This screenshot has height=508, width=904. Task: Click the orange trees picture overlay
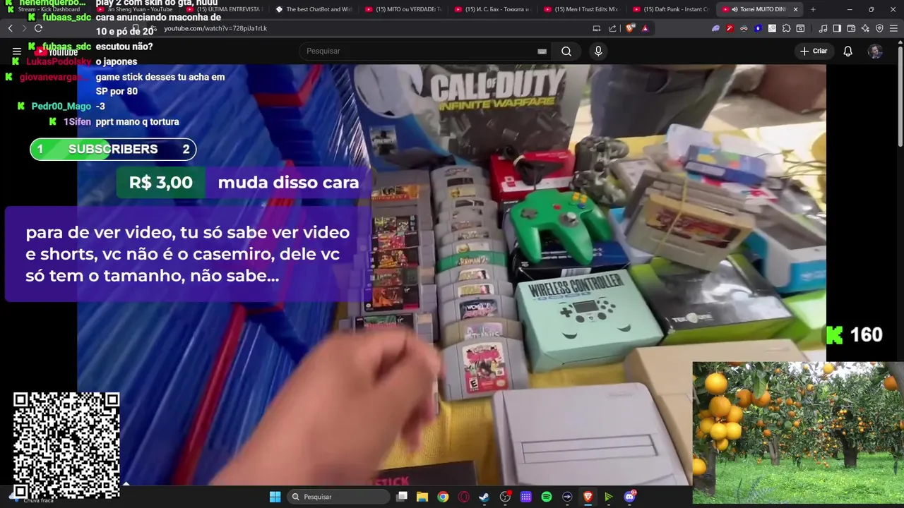pos(798,433)
